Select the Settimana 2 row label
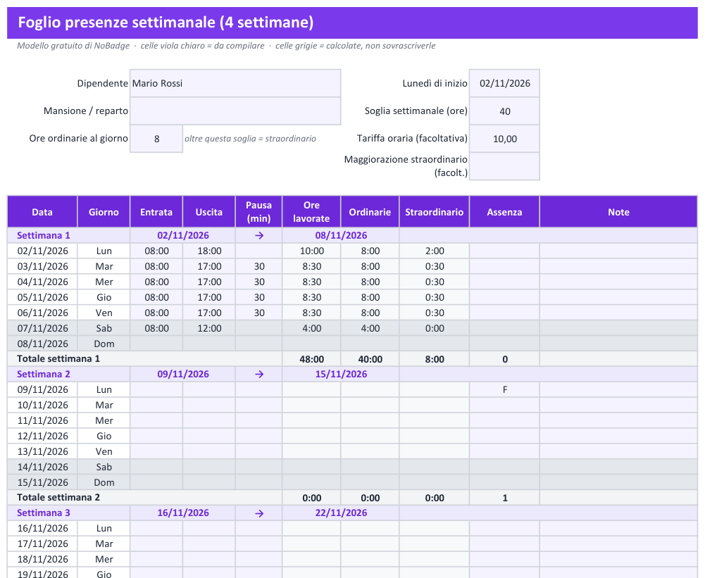The height and width of the screenshot is (578, 705). click(44, 374)
